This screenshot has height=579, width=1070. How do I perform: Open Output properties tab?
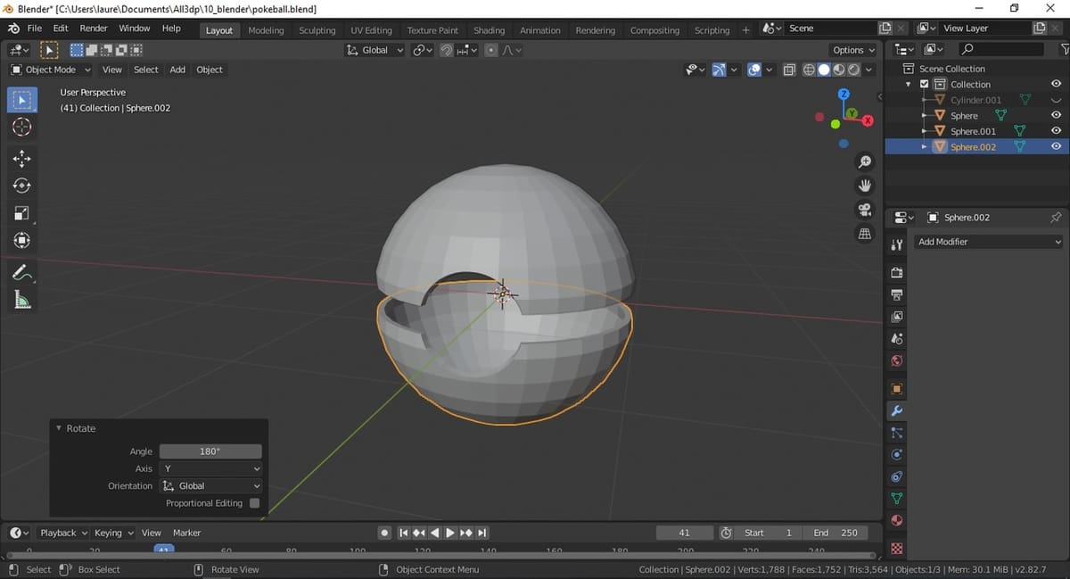point(897,294)
